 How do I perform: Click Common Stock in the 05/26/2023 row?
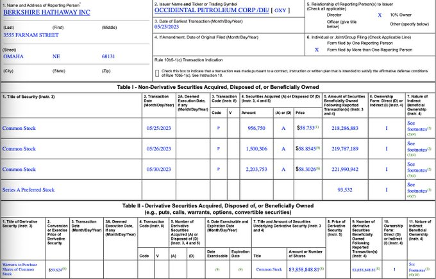click(19, 149)
